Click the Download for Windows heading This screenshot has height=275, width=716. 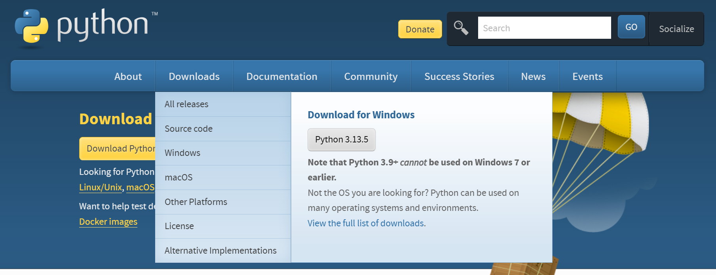[361, 115]
